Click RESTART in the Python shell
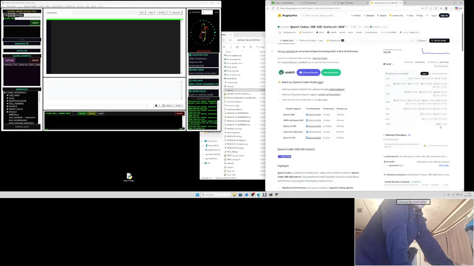Image resolution: width=474 pixels, height=266 pixels. 179,113
